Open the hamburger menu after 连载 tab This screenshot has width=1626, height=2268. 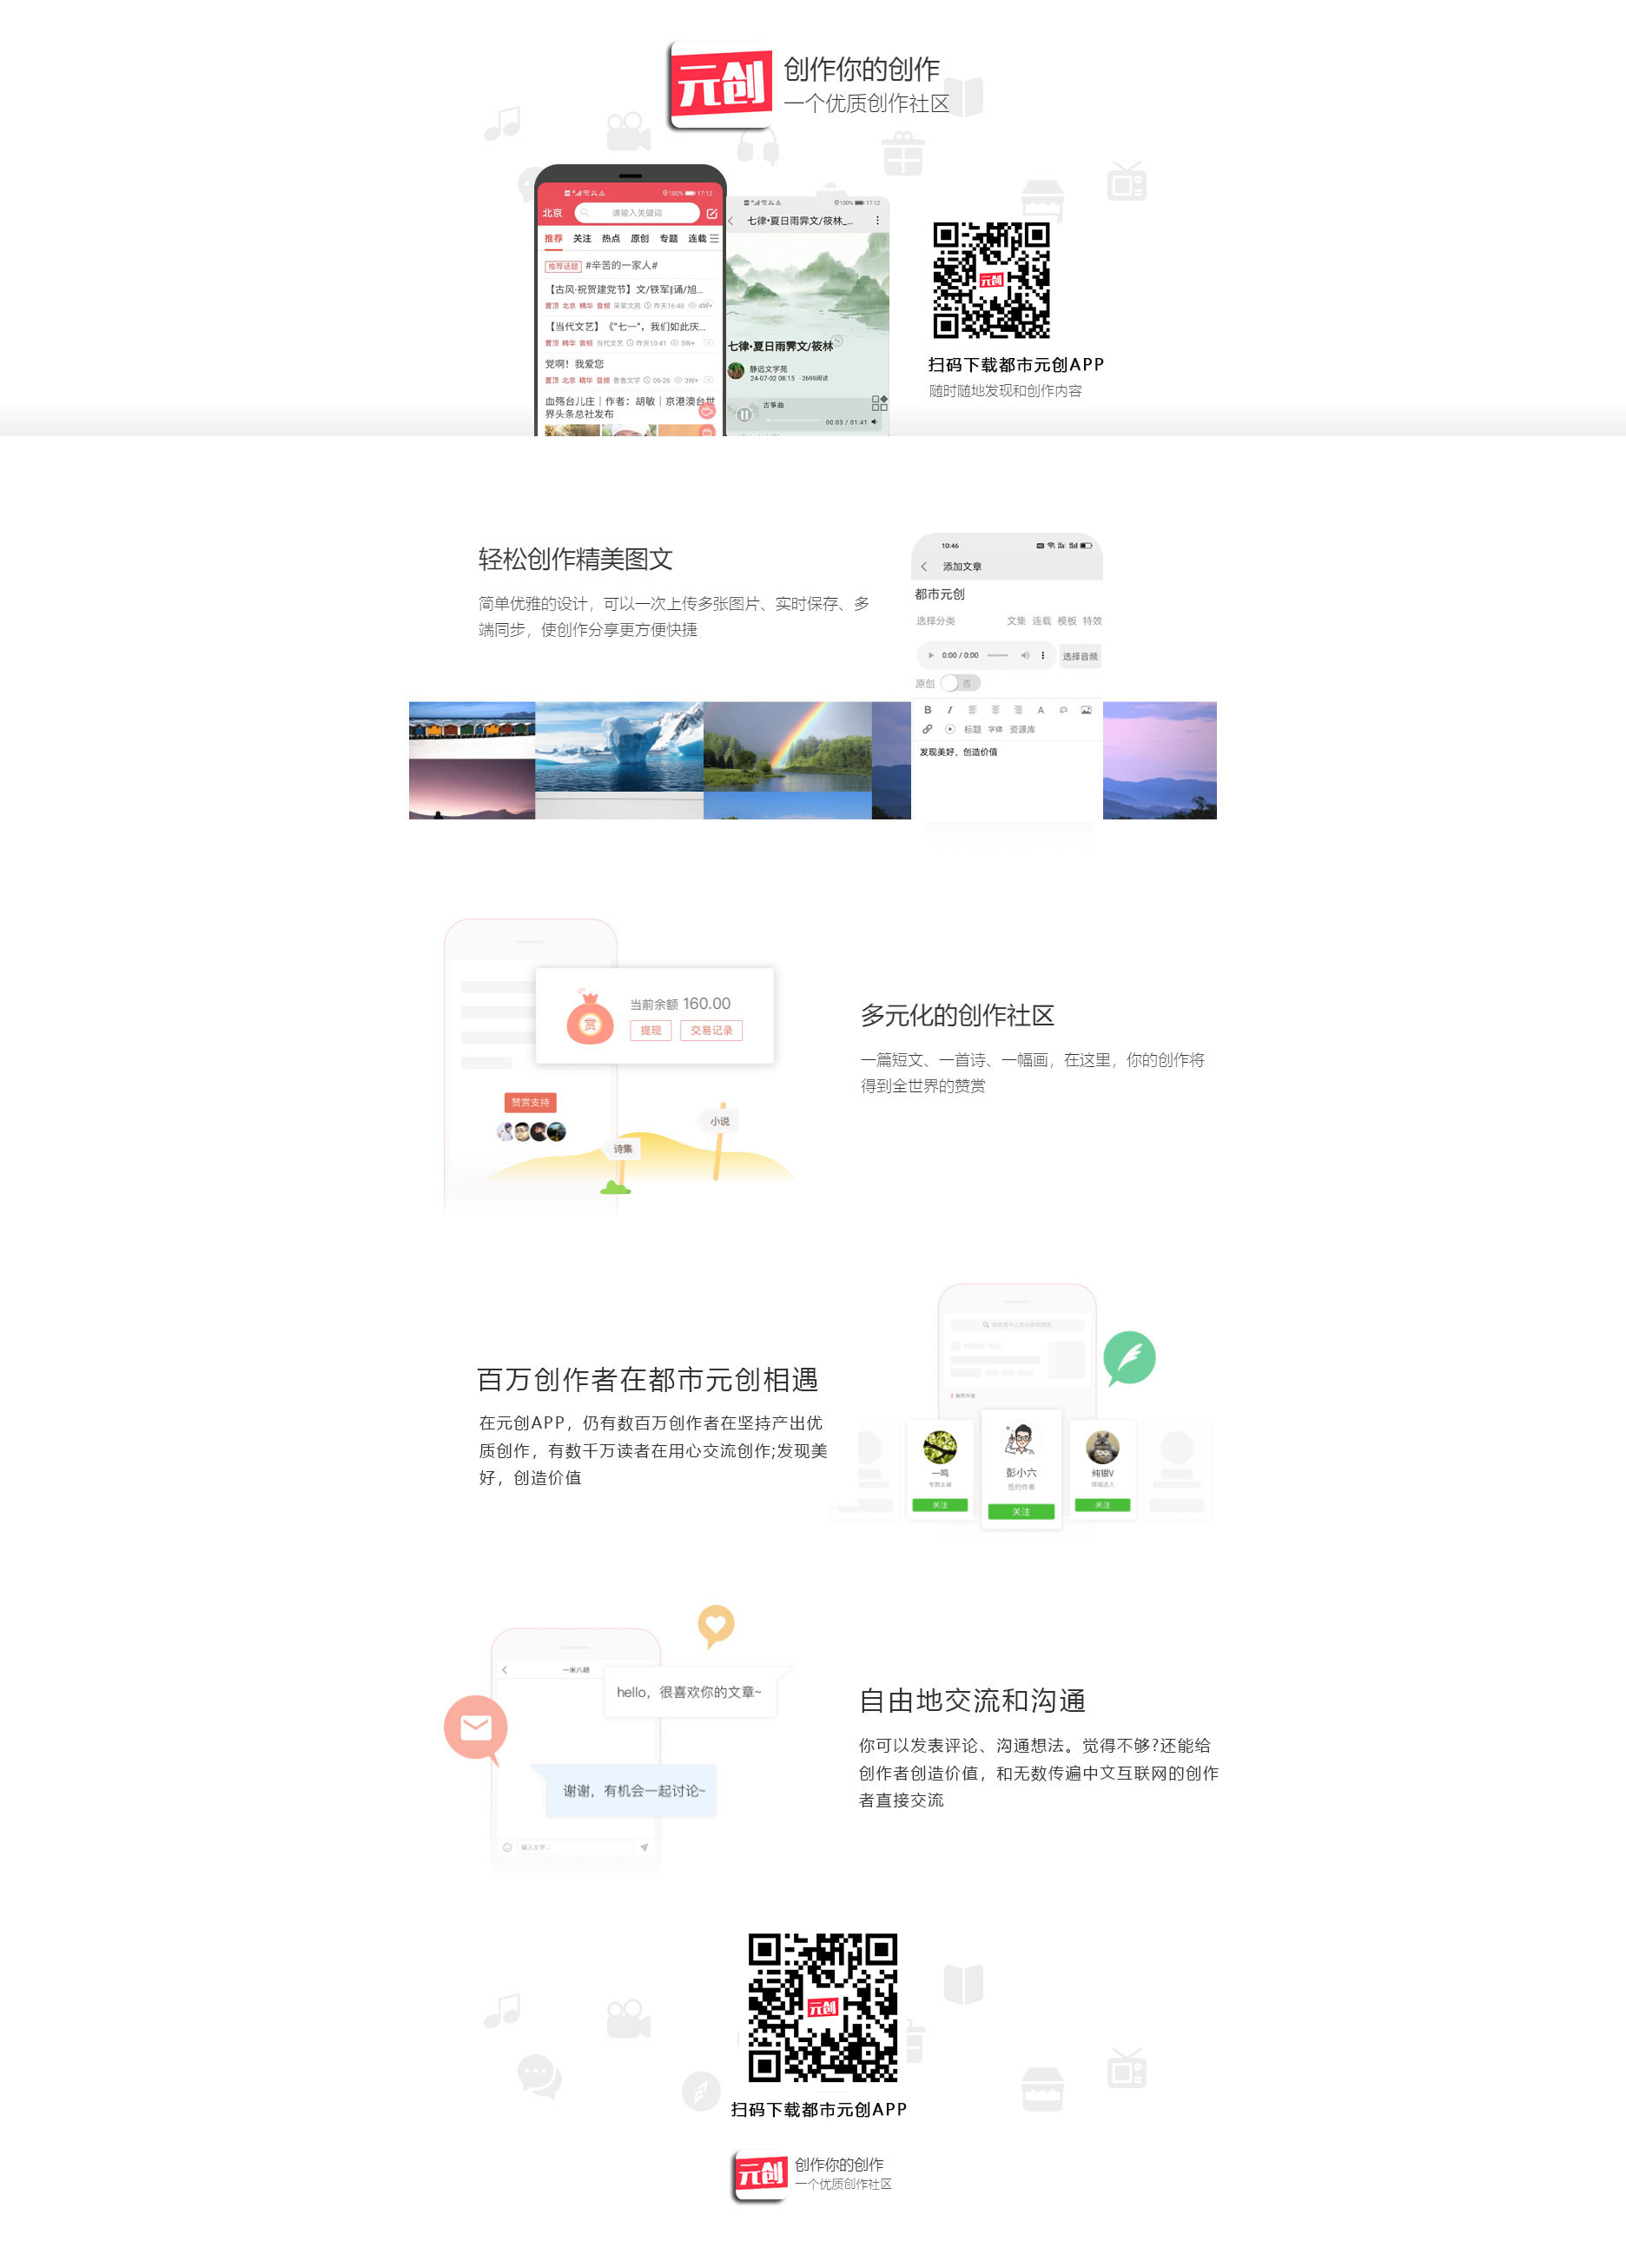tap(714, 239)
